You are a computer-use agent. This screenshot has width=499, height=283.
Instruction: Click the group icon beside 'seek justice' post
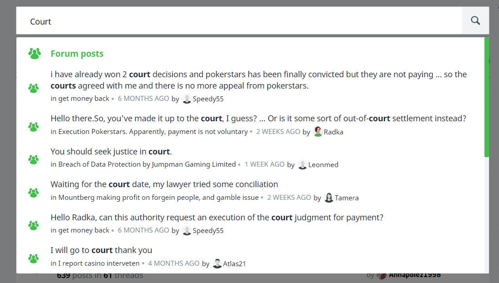click(x=33, y=159)
